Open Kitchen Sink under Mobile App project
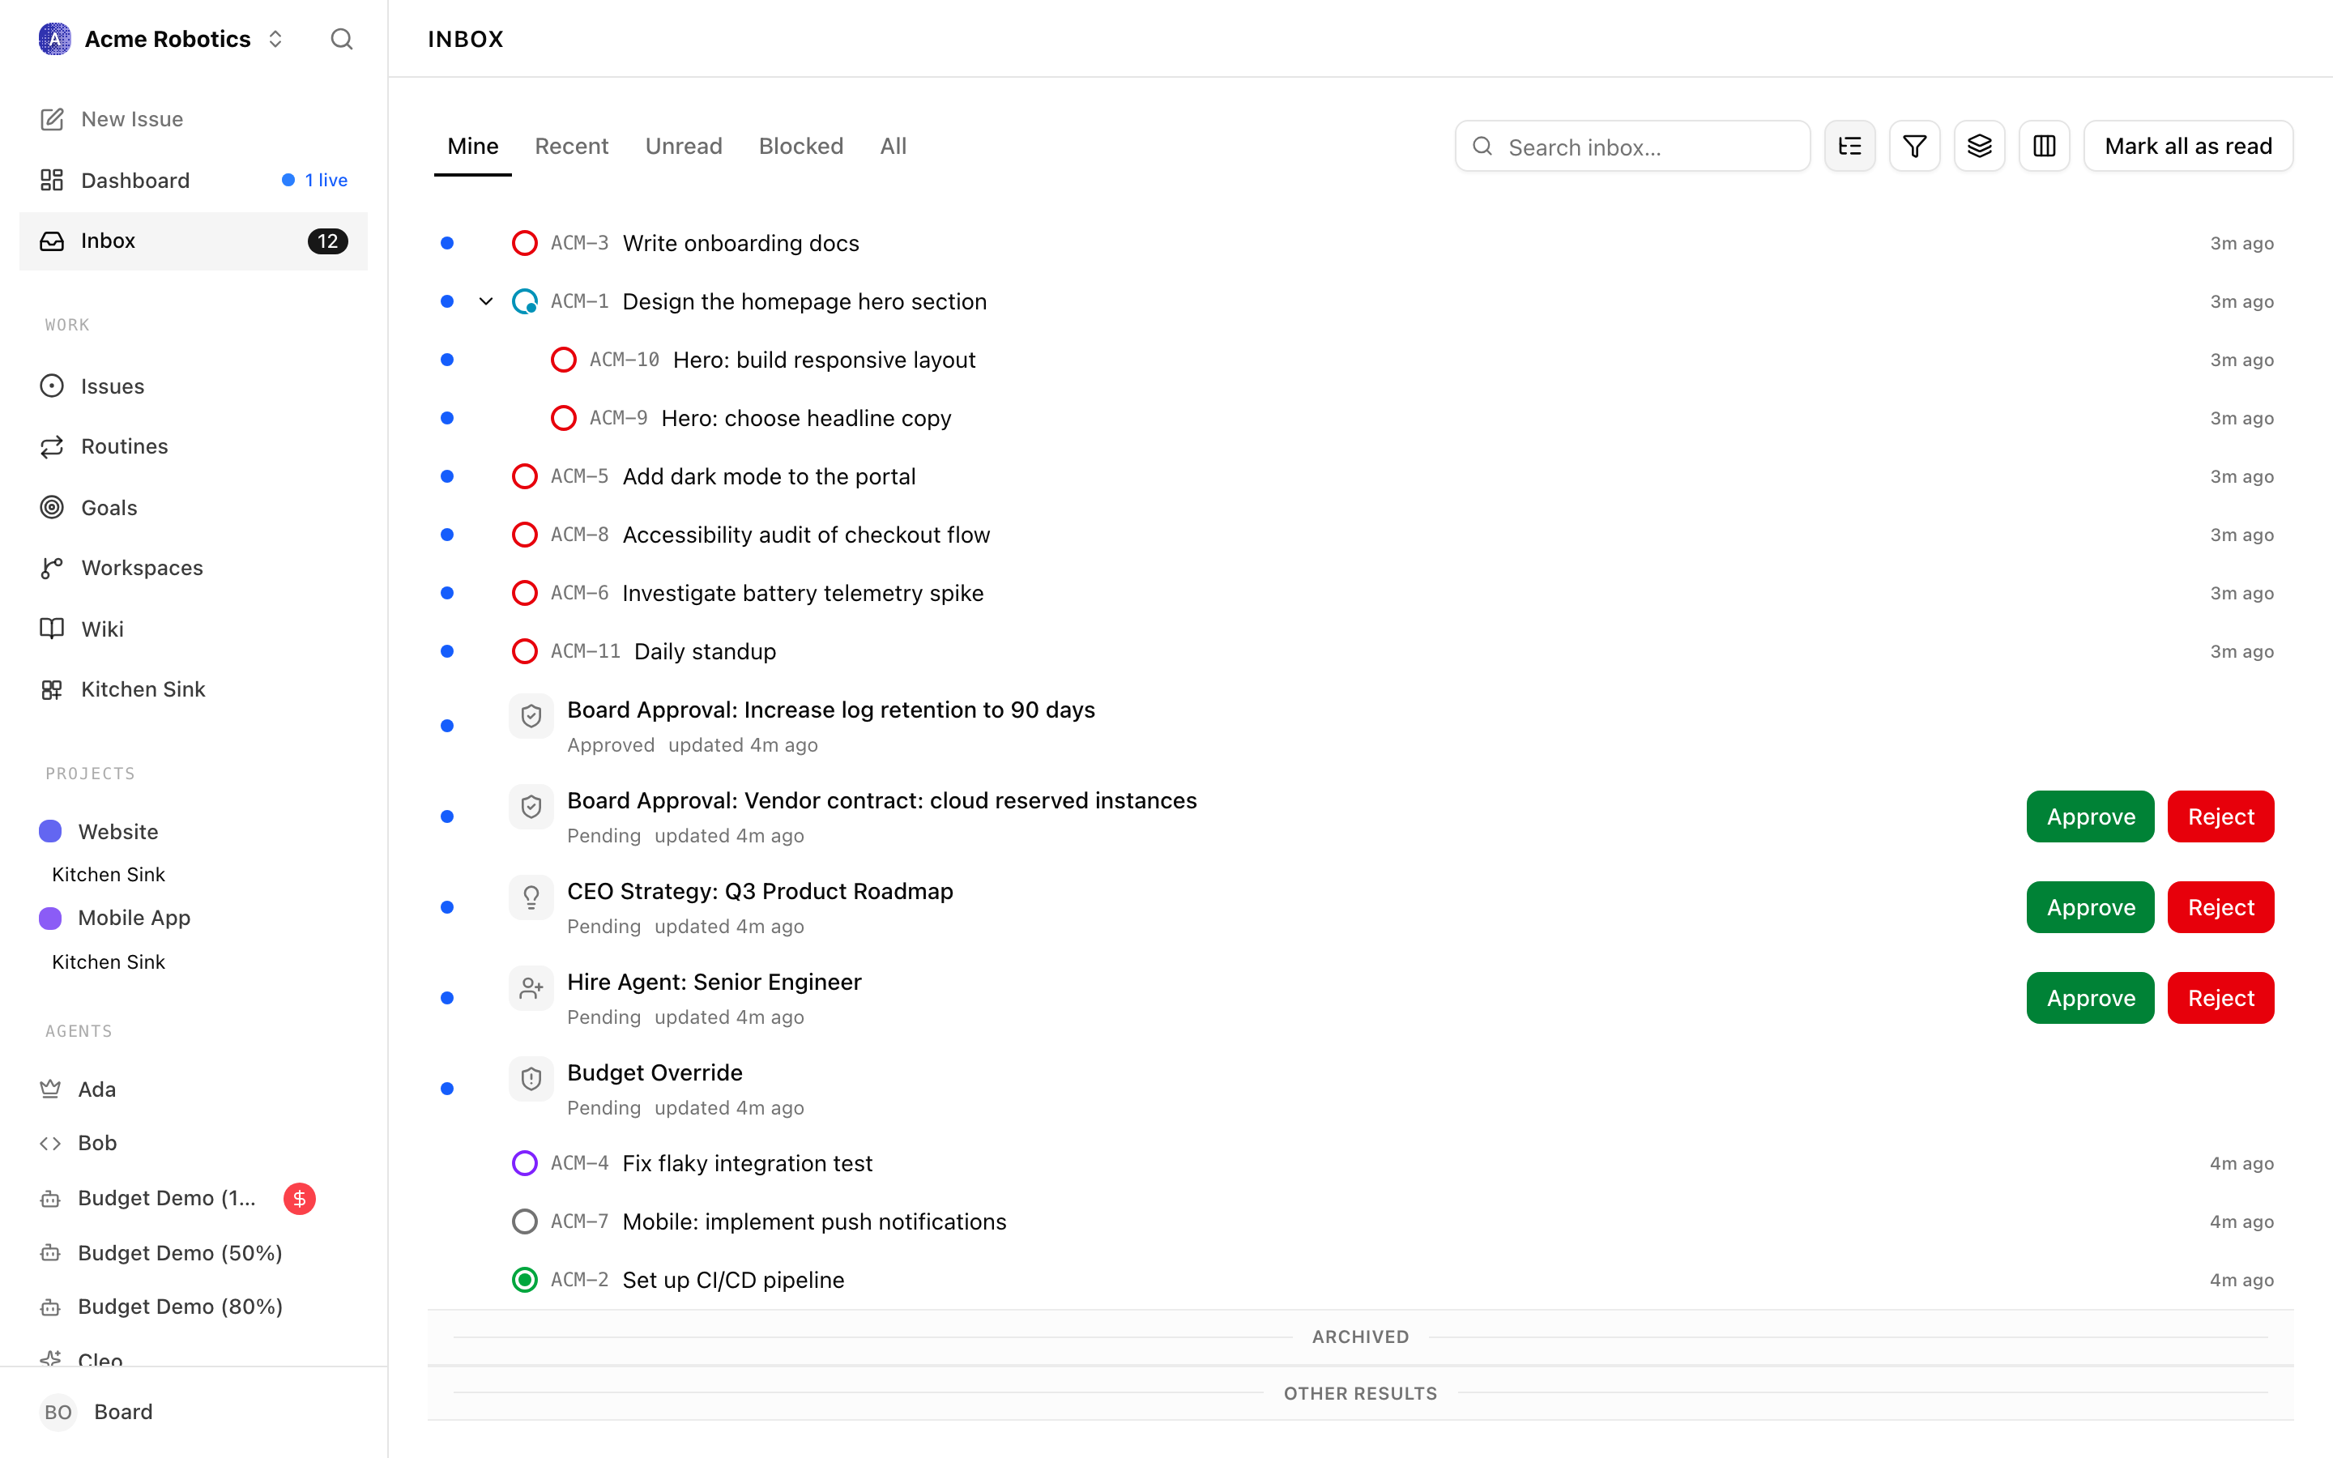This screenshot has height=1458, width=2333. [108, 962]
